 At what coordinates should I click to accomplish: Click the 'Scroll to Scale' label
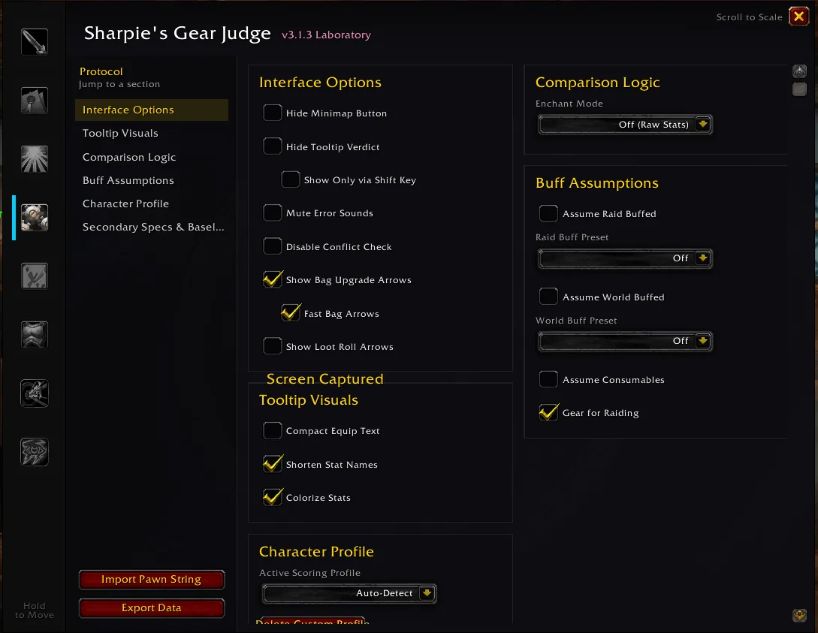pos(749,17)
